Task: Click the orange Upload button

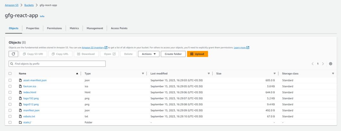Action: pyautogui.click(x=197, y=54)
